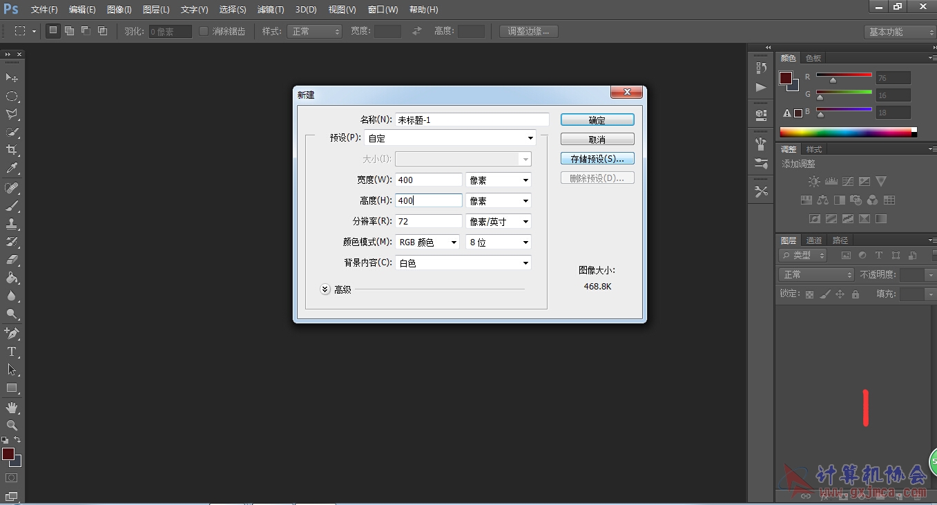Select the Horizontal Type tool

click(x=12, y=352)
